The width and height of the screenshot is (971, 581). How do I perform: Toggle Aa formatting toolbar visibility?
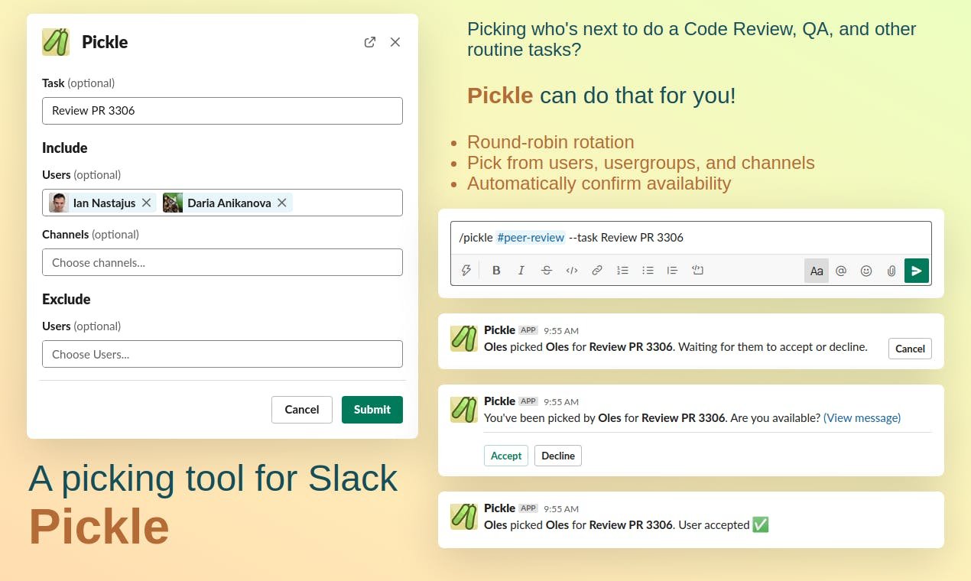tap(817, 271)
